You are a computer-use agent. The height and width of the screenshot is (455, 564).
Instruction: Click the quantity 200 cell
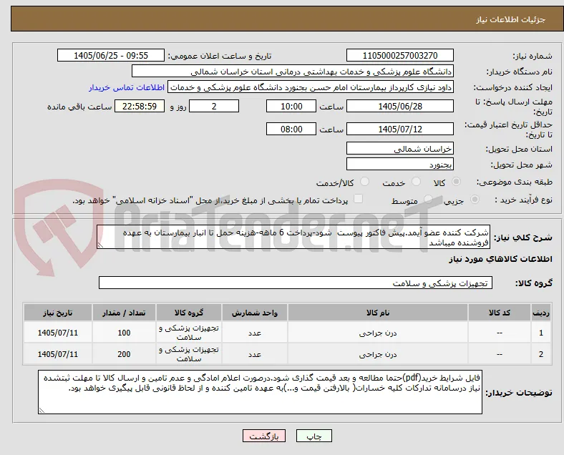[124, 354]
